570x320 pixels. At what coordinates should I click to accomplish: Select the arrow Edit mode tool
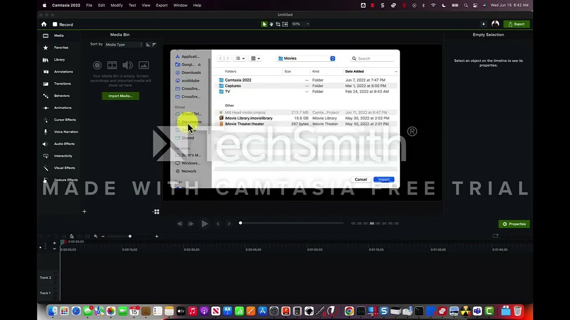pyautogui.click(x=265, y=24)
